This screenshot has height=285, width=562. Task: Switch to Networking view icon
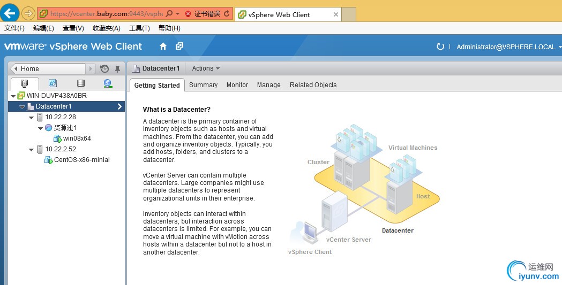pos(108,83)
